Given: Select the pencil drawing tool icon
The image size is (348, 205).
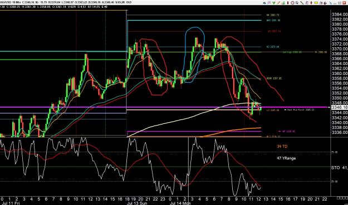Looking at the screenshot, I should (x=278, y=3).
